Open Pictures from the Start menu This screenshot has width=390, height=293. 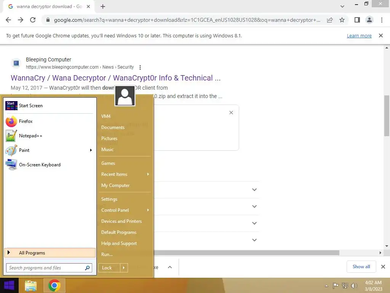point(109,138)
